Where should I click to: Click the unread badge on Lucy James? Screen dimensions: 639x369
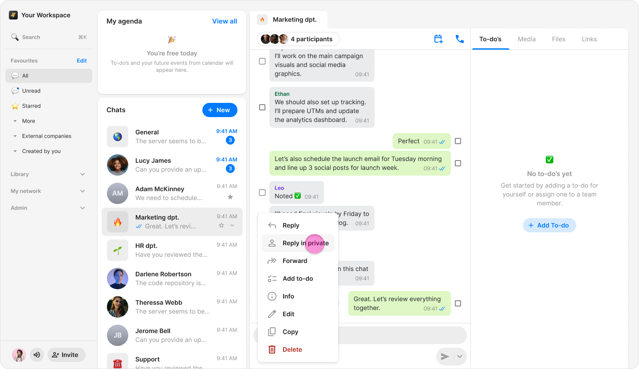[x=230, y=169]
